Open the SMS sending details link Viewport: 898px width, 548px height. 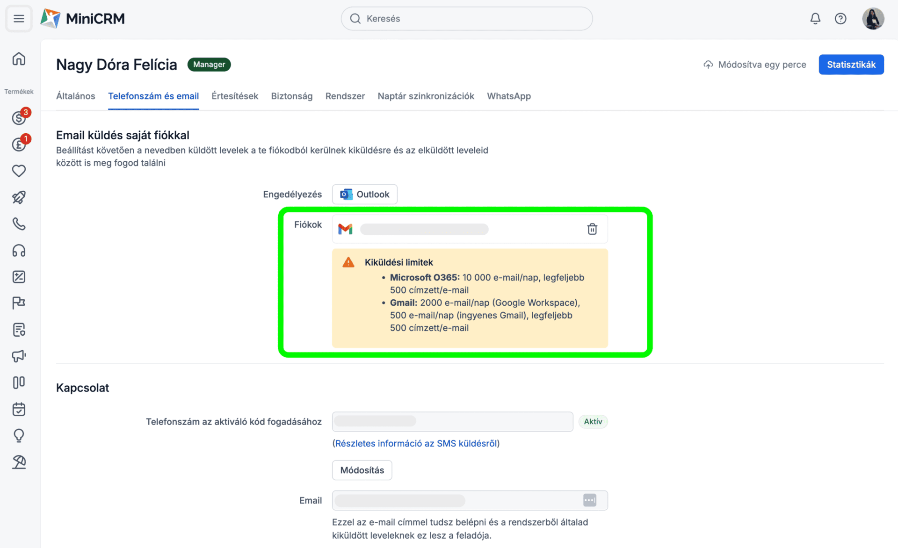pyautogui.click(x=416, y=443)
